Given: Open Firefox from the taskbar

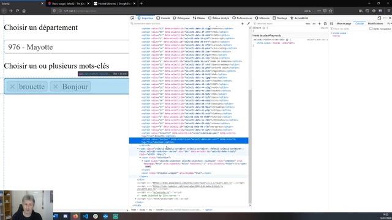Looking at the screenshot, I should coord(75,216).
